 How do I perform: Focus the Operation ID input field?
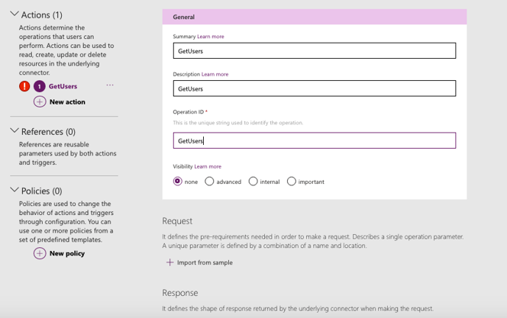[314, 140]
